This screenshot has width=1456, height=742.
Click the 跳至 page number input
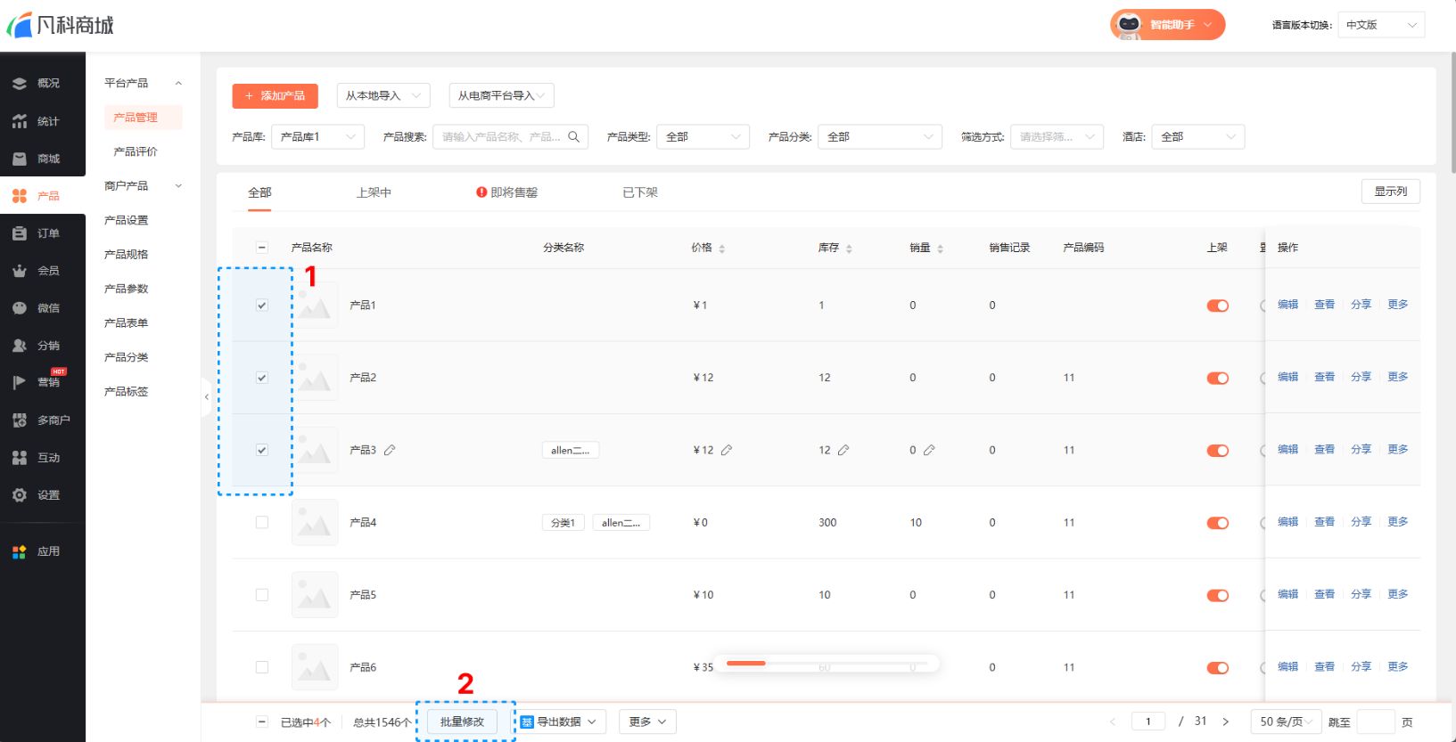click(1375, 722)
